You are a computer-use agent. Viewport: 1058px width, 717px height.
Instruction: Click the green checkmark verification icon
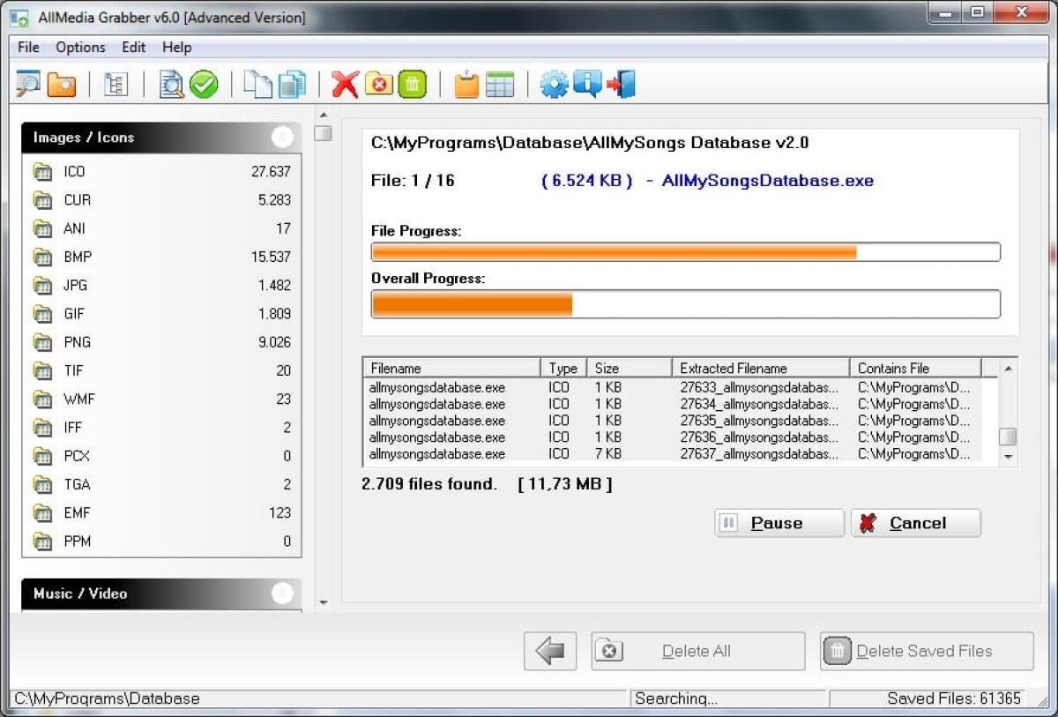click(x=202, y=84)
